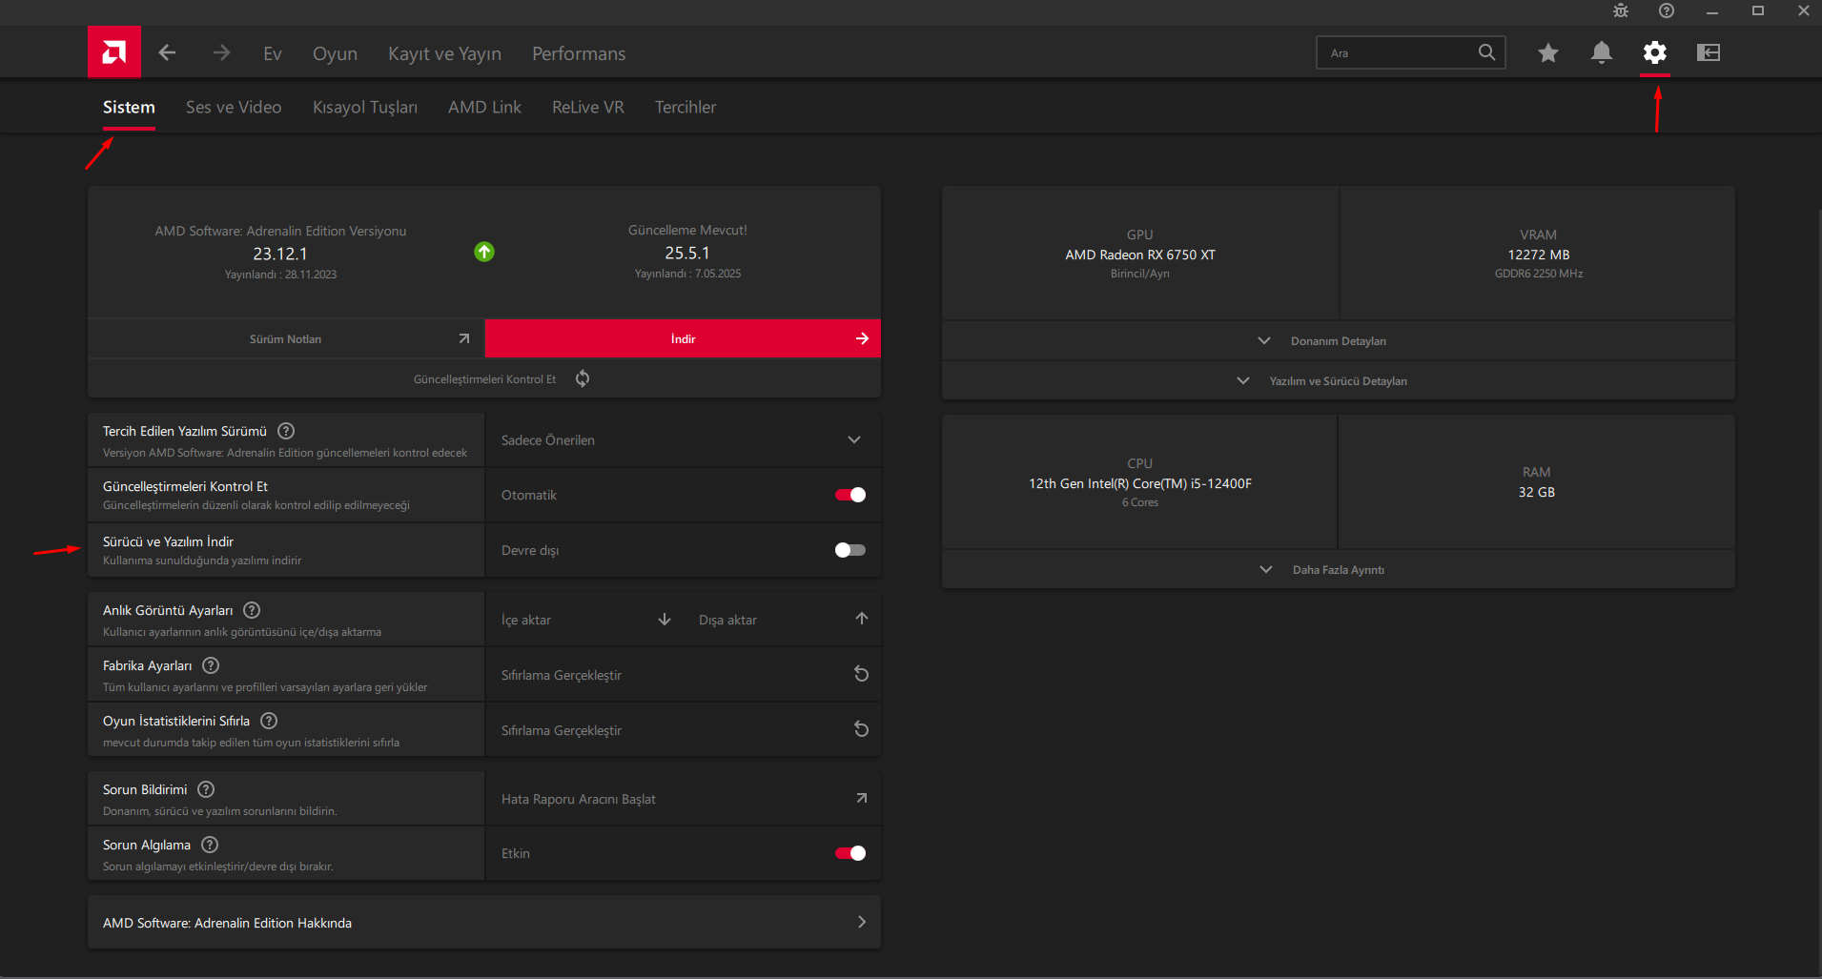This screenshot has width=1822, height=979.
Task: Go forward with the right arrow icon
Action: pos(221,52)
